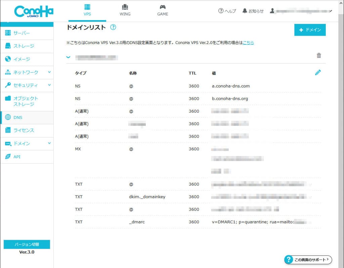Open the VPS tab
Image resolution: width=344 pixels, height=268 pixels.
tap(87, 11)
